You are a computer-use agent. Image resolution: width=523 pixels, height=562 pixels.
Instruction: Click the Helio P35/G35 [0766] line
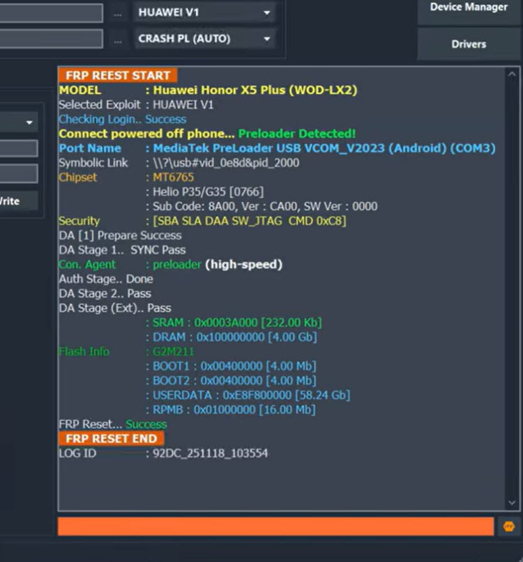point(204,192)
